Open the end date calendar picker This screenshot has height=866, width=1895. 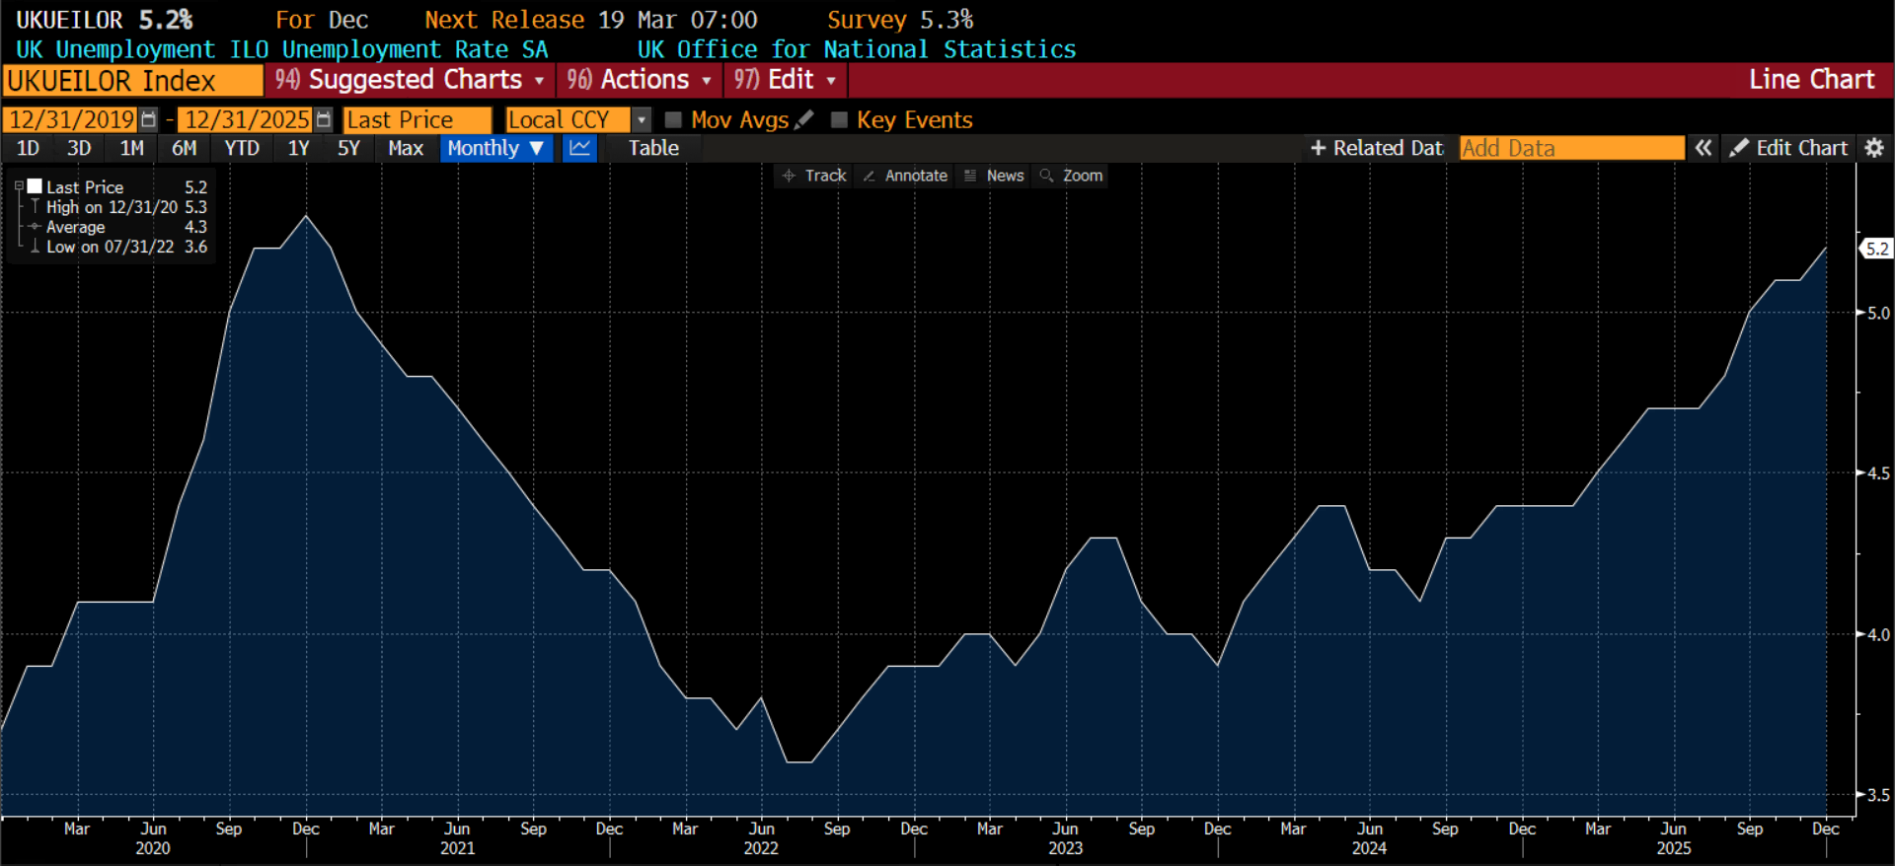[324, 119]
